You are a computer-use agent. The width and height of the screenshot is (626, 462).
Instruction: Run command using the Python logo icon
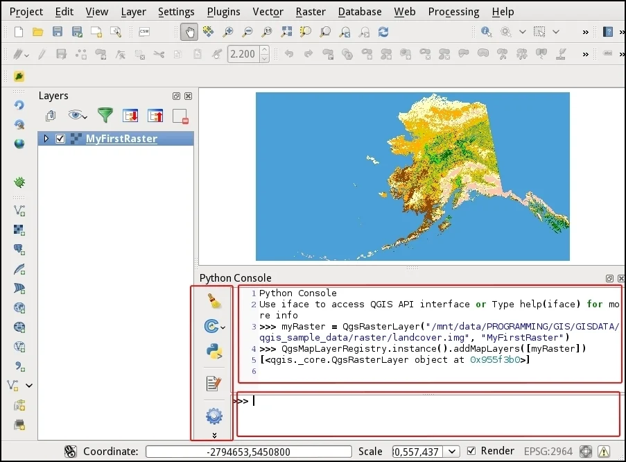coord(214,351)
